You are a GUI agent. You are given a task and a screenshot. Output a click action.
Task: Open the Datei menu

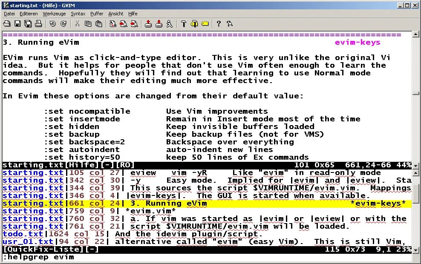click(9, 14)
